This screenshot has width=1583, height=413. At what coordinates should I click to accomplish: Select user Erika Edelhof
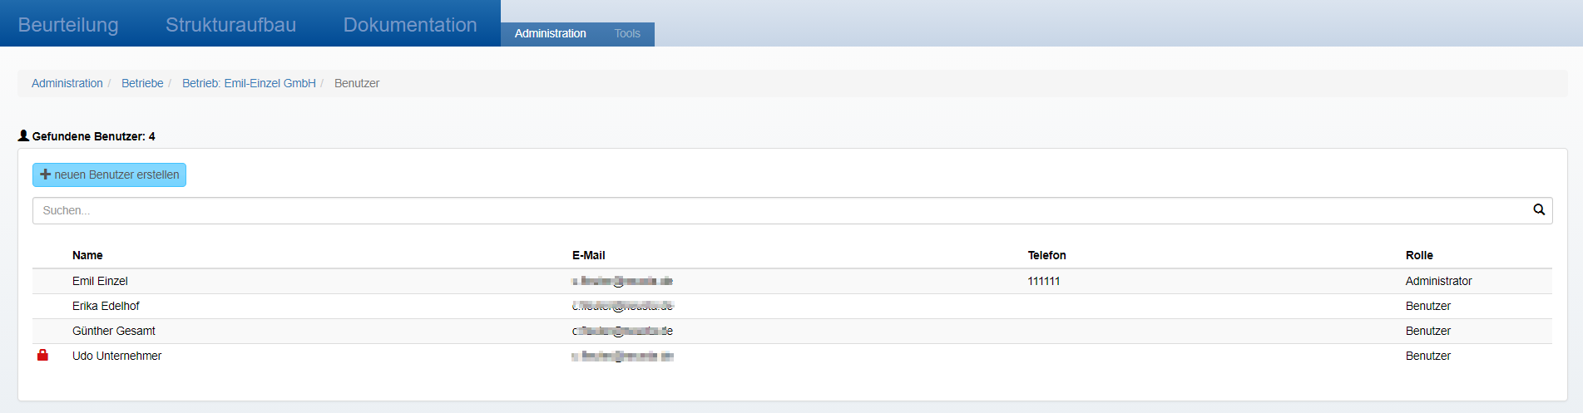(106, 306)
